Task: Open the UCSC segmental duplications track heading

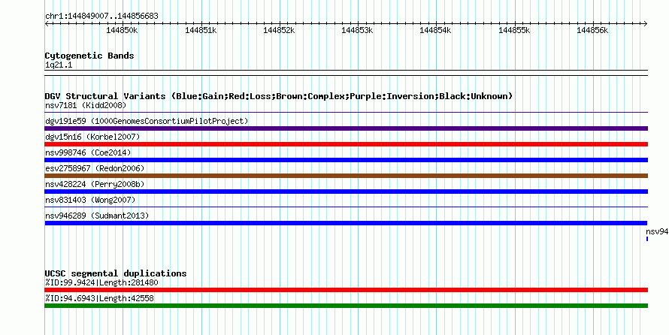Action: click(x=116, y=273)
